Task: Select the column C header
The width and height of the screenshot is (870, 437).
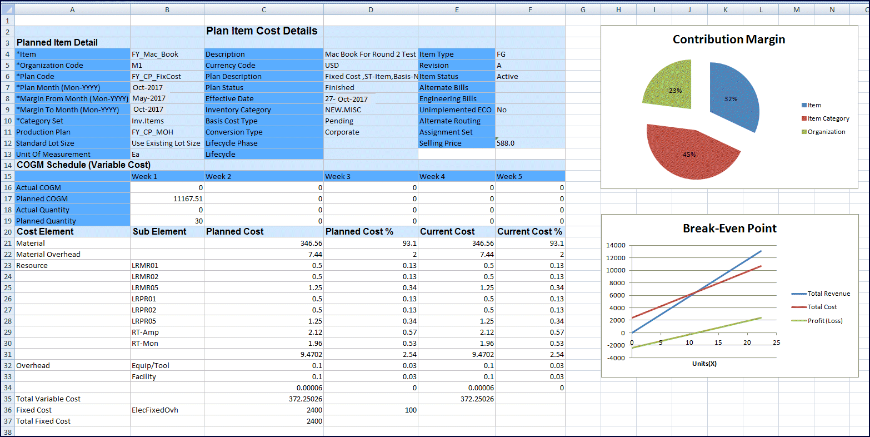Action: pyautogui.click(x=264, y=9)
